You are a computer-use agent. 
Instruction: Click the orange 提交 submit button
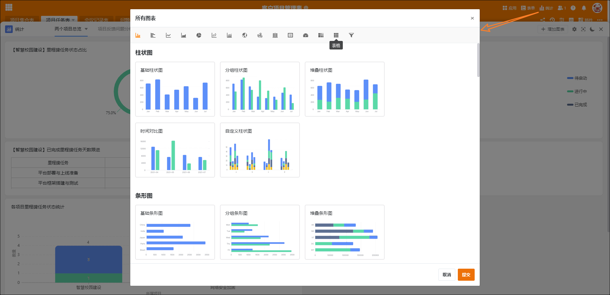click(x=466, y=275)
